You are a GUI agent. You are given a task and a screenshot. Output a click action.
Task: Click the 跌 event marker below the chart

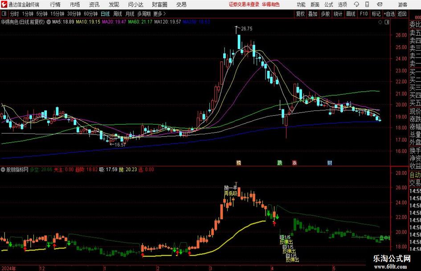(x=280, y=162)
